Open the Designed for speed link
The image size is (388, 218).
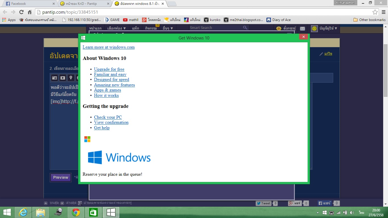(x=112, y=79)
